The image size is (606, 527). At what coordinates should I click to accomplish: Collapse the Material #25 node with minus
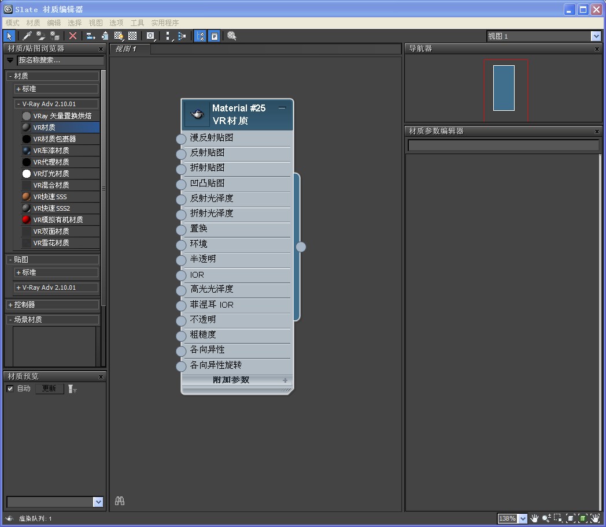(282, 108)
